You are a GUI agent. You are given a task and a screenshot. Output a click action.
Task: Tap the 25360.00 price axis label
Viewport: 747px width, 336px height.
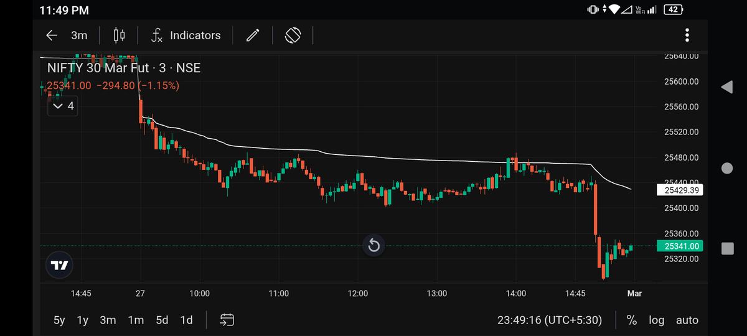tap(682, 233)
